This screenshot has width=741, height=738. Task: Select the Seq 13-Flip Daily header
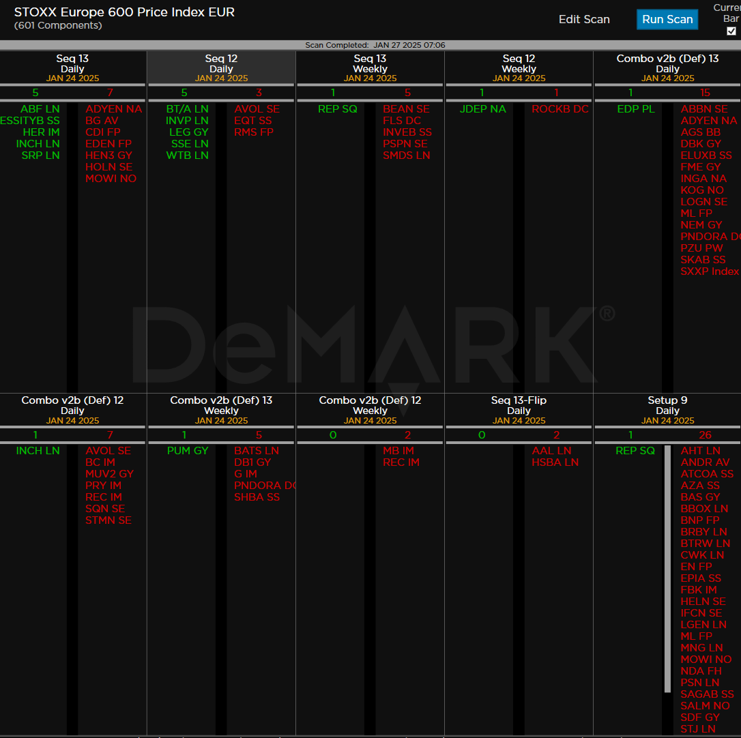[519, 410]
